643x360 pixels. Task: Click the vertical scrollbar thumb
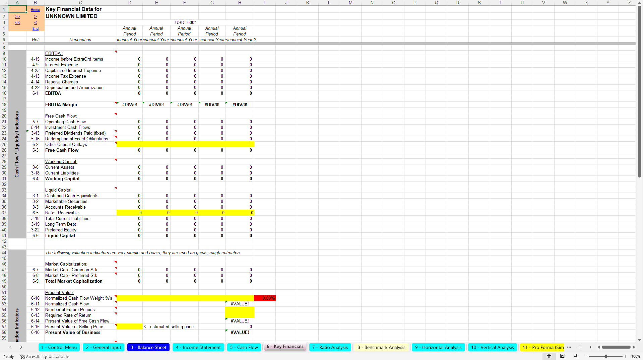(x=639, y=91)
